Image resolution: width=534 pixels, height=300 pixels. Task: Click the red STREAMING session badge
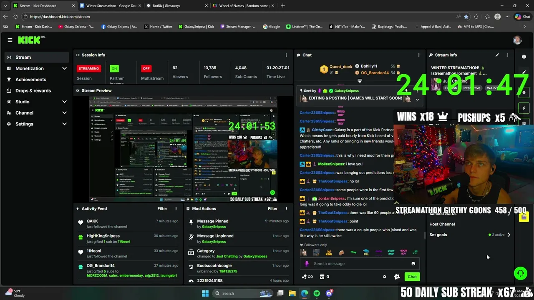(x=88, y=68)
